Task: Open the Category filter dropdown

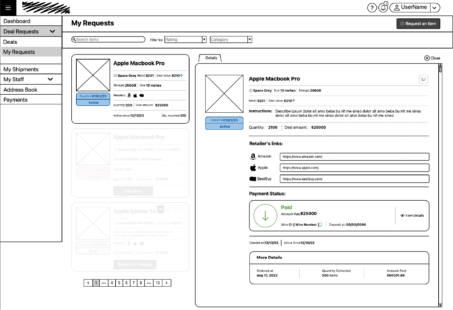Action: click(249, 39)
